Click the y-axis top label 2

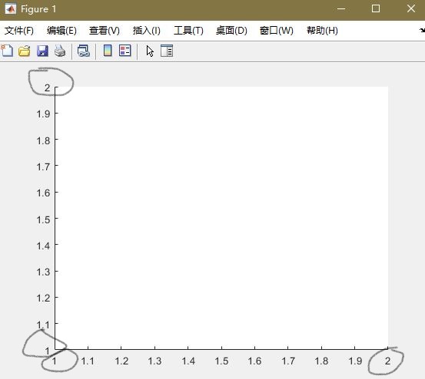click(x=48, y=87)
